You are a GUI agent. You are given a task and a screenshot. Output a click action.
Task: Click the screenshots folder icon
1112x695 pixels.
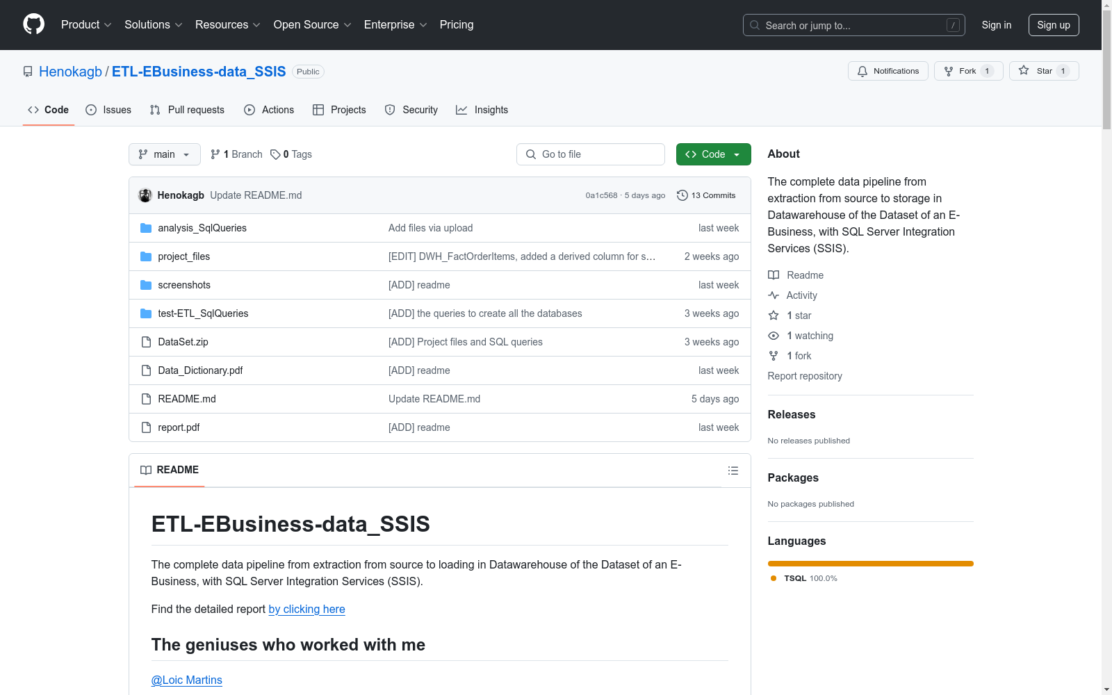click(x=146, y=285)
